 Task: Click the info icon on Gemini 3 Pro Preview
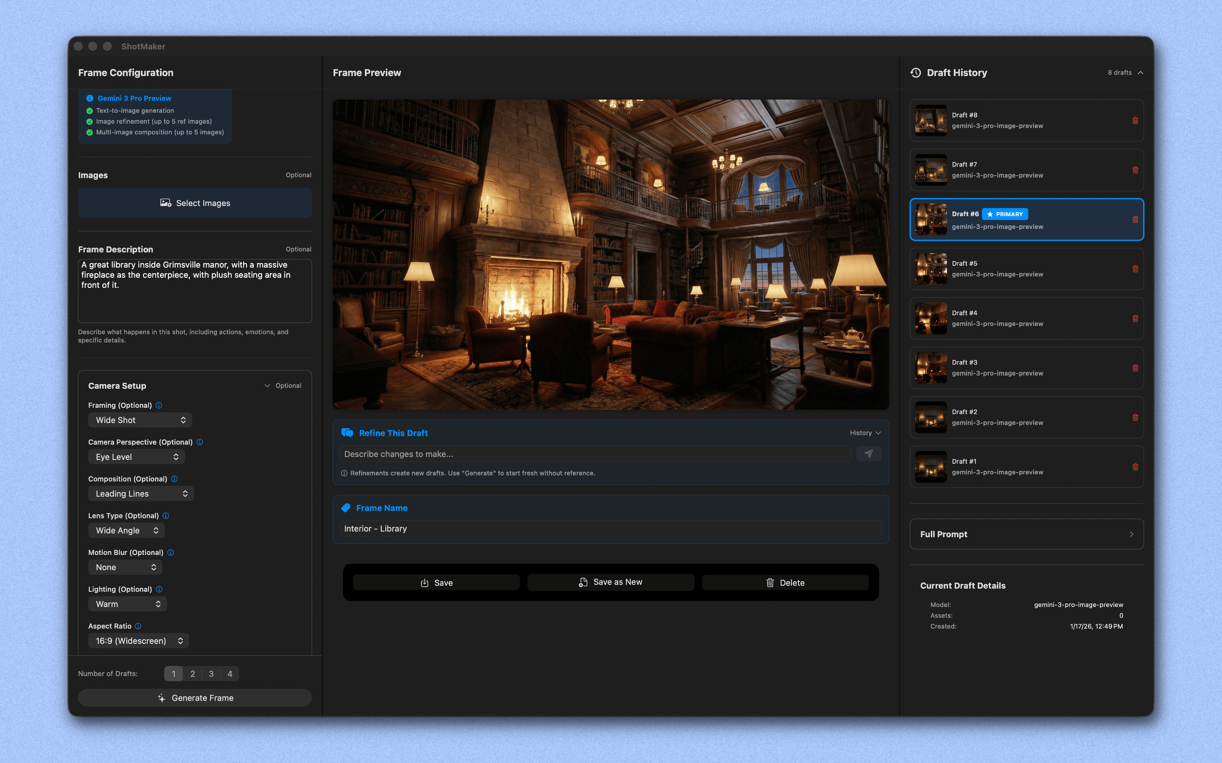(x=90, y=98)
